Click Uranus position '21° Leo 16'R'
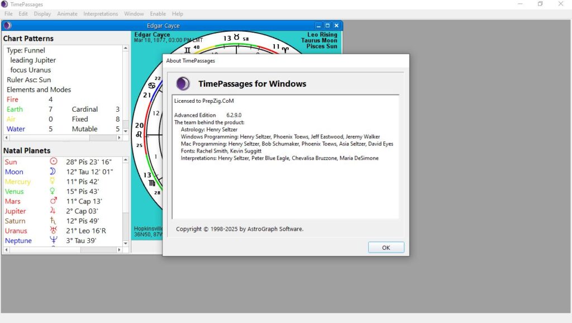The height and width of the screenshot is (323, 572). point(86,231)
